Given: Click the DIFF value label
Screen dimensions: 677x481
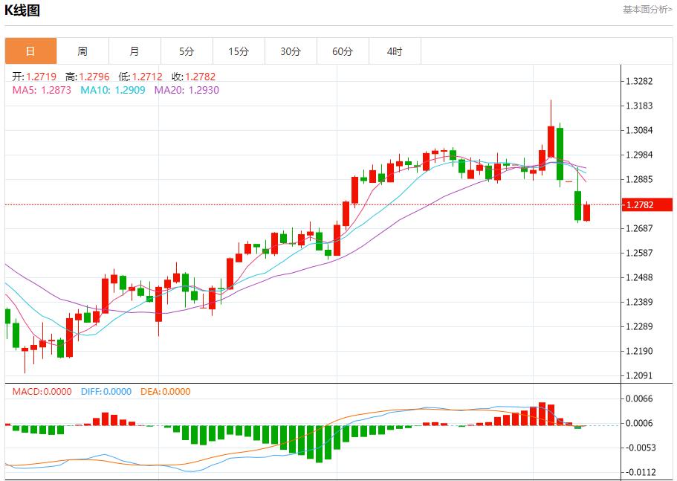Looking at the screenshot, I should pyautogui.click(x=105, y=391).
